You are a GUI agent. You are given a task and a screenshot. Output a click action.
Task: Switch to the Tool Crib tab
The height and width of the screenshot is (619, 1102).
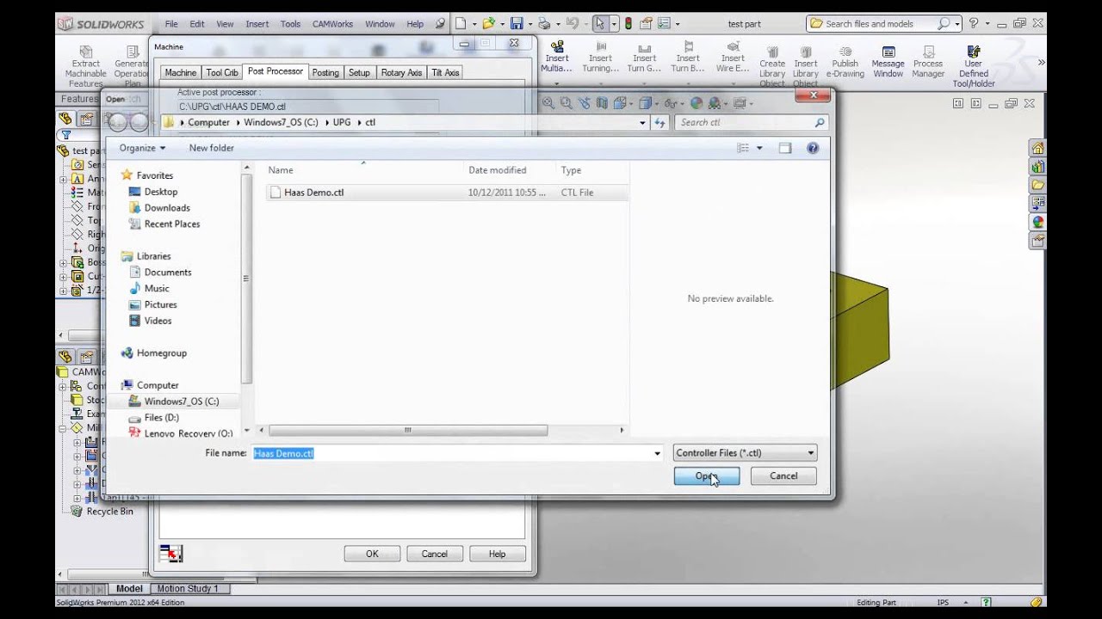coord(222,73)
